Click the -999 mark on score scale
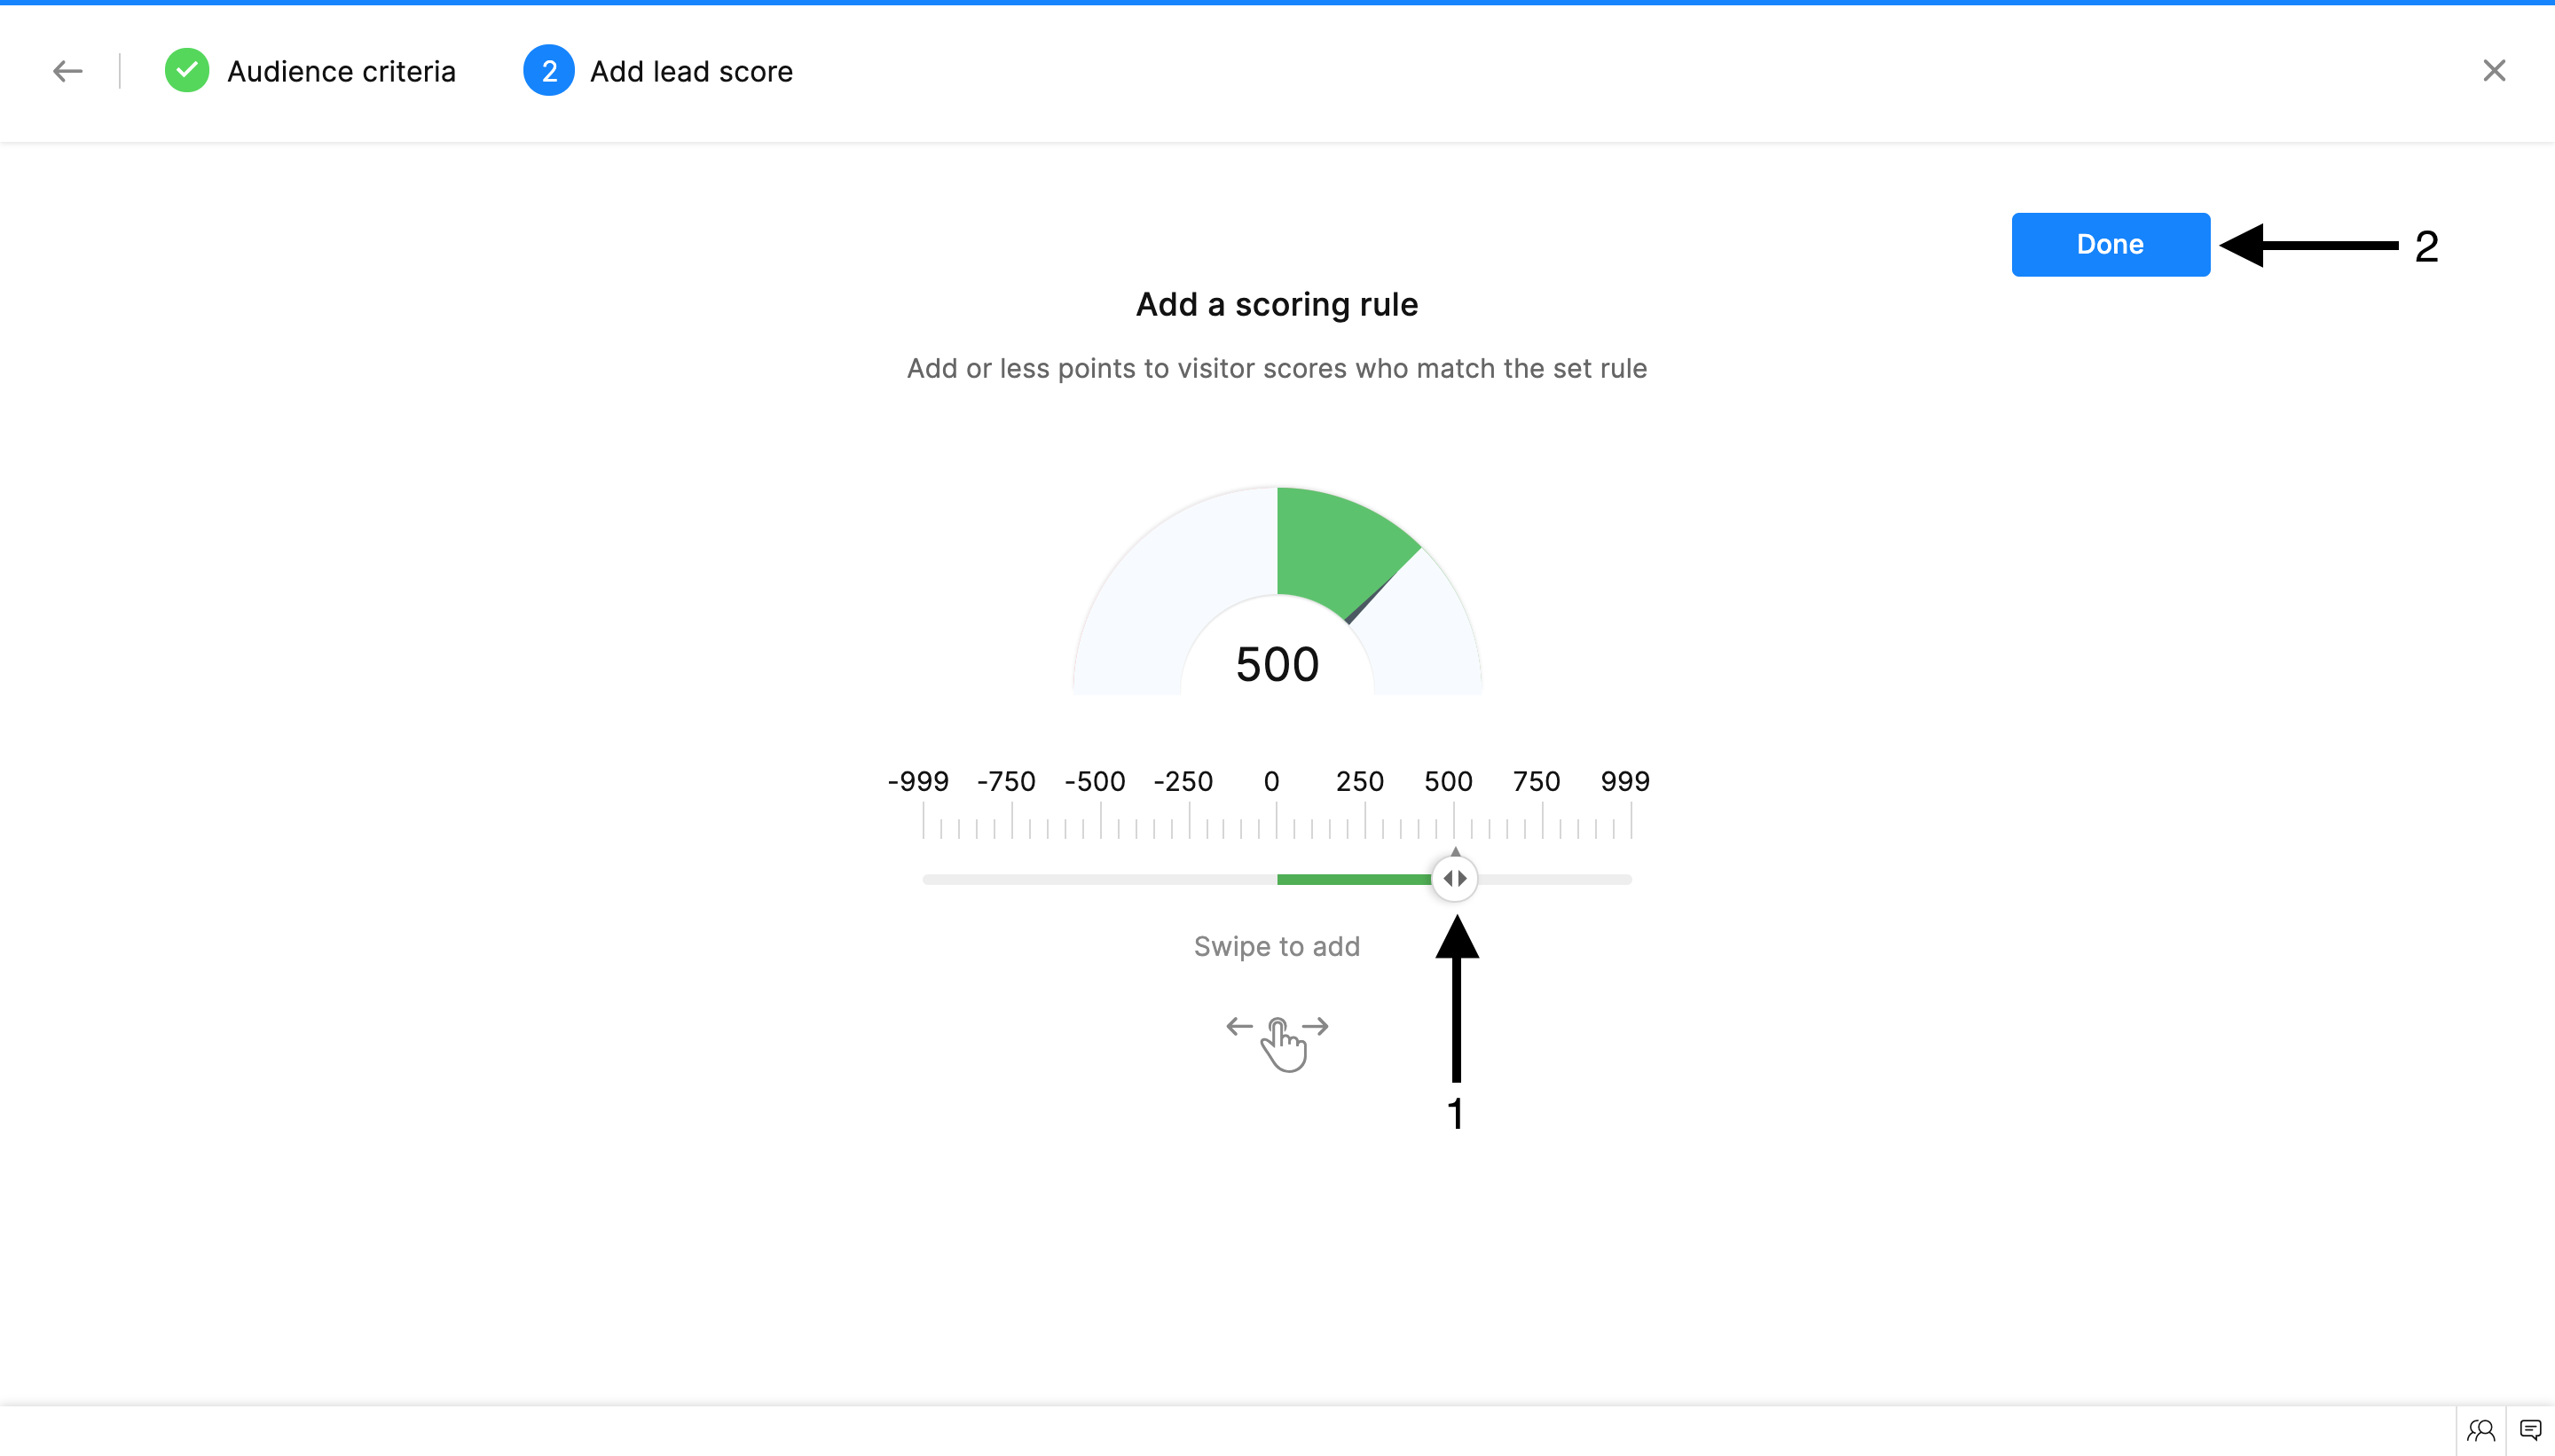The width and height of the screenshot is (2555, 1456). coord(918,781)
